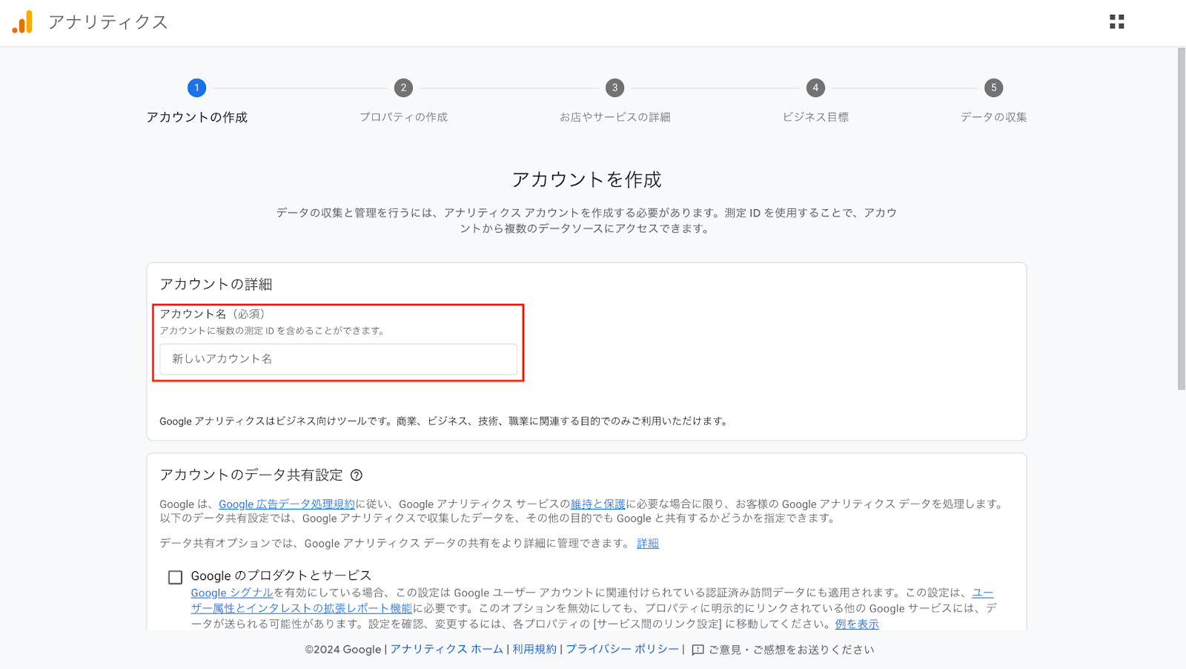Select step 5 データの収集

[994, 88]
